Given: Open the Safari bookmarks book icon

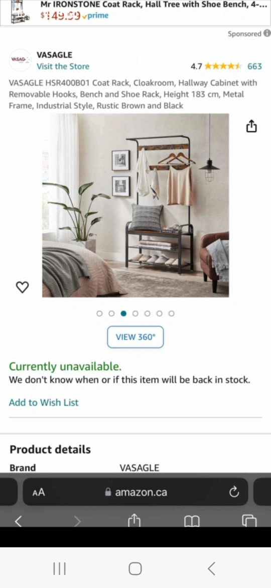Looking at the screenshot, I should (192, 521).
